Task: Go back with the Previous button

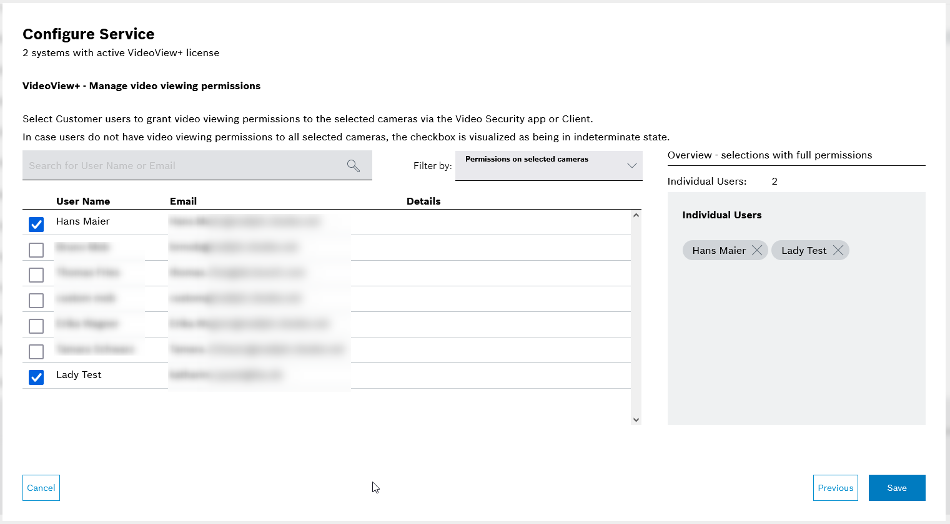Action: click(x=835, y=488)
